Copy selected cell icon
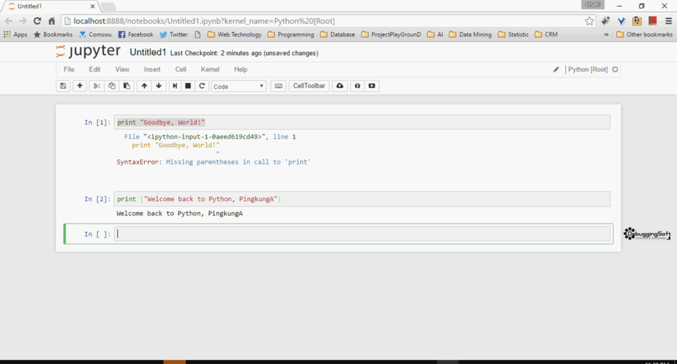 coord(112,86)
